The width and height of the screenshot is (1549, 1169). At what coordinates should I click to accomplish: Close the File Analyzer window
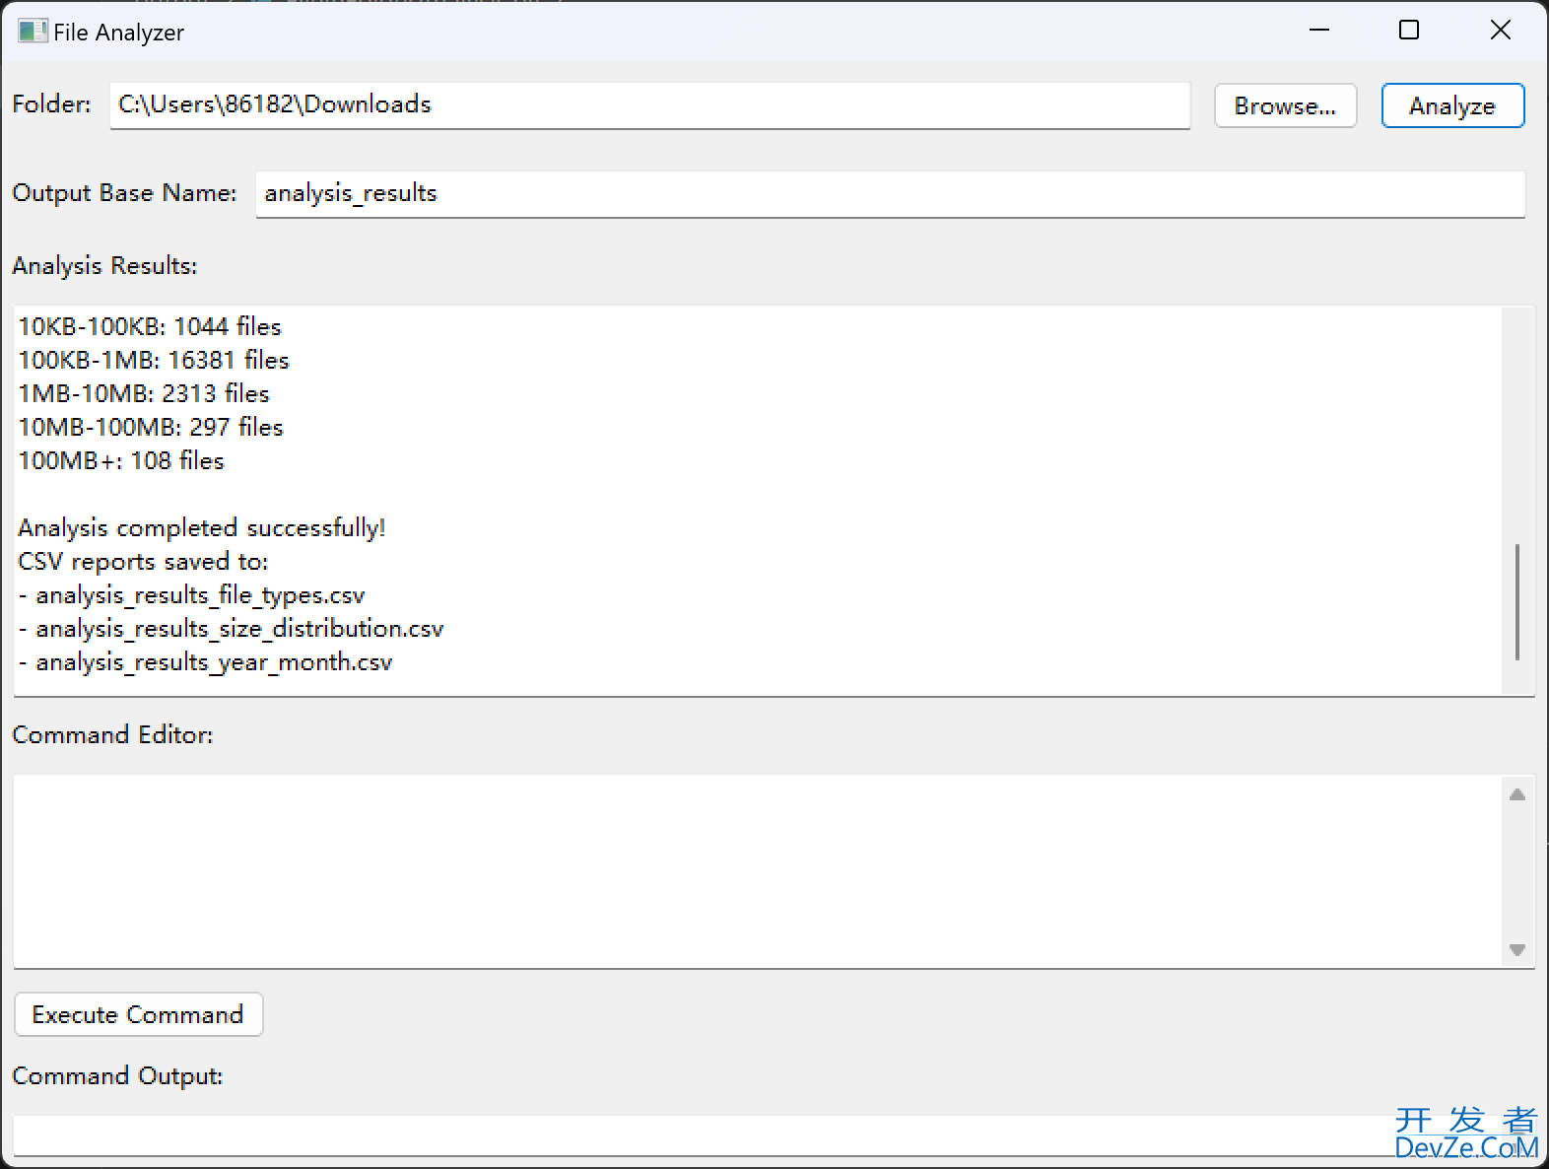1500,31
